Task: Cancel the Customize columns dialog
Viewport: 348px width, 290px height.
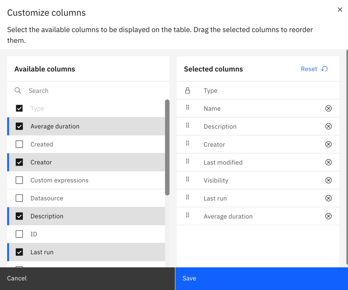Action: (87, 278)
